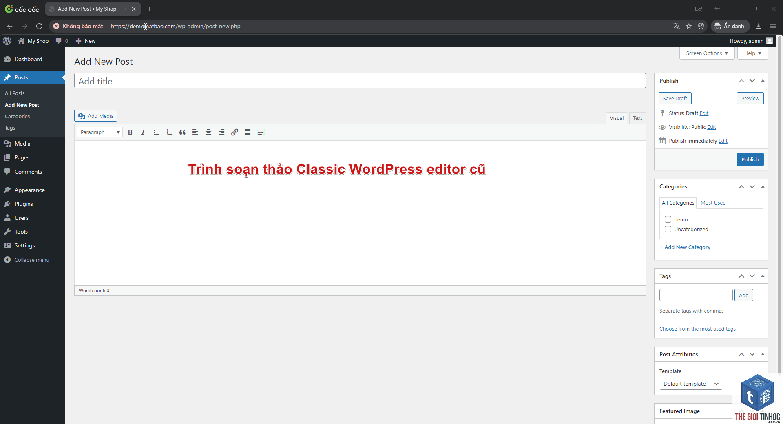Open the Default template dropdown
783x424 pixels.
[691, 384]
